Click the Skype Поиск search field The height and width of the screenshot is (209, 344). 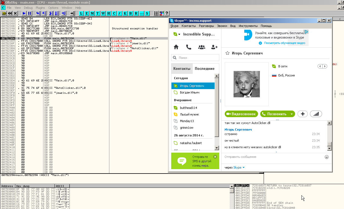point(195,58)
